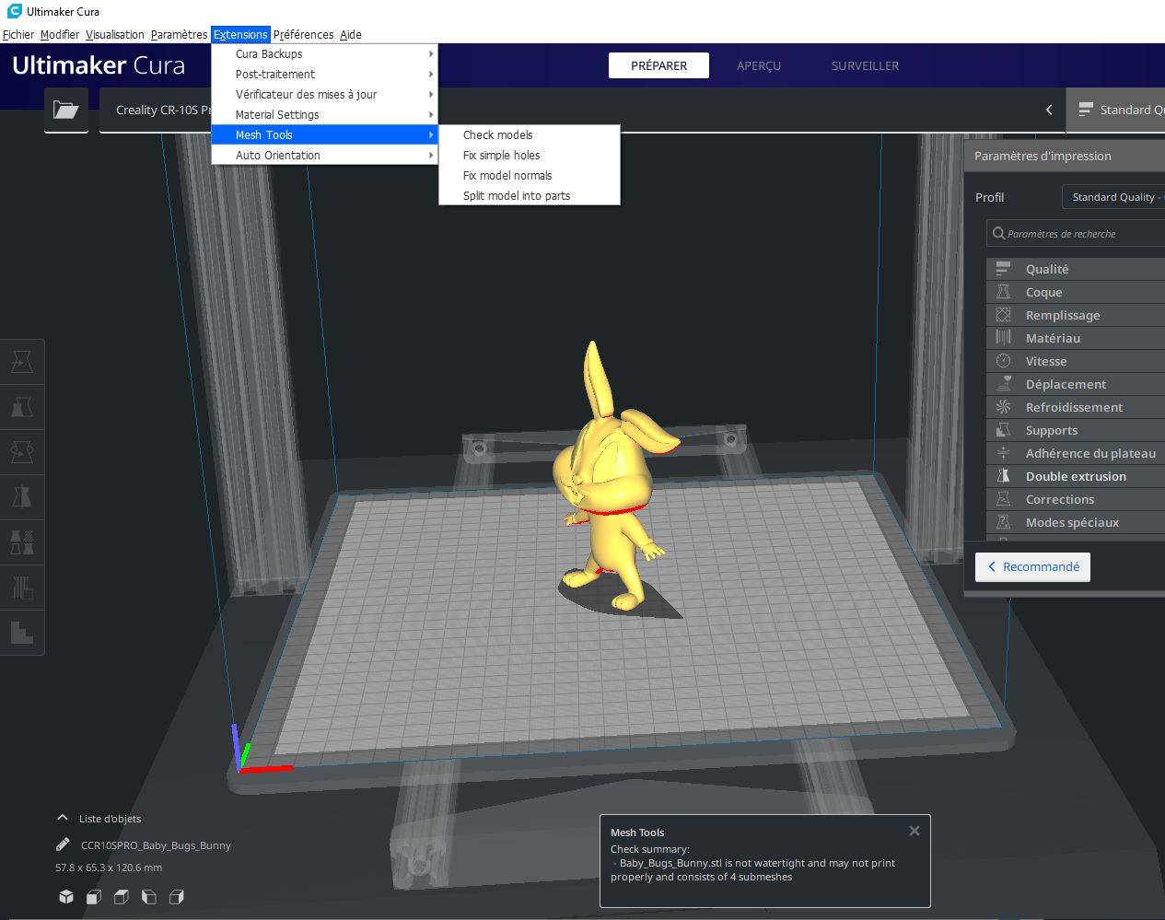Open the Post-traitement submenu
The width and height of the screenshot is (1165, 920).
[x=324, y=74]
